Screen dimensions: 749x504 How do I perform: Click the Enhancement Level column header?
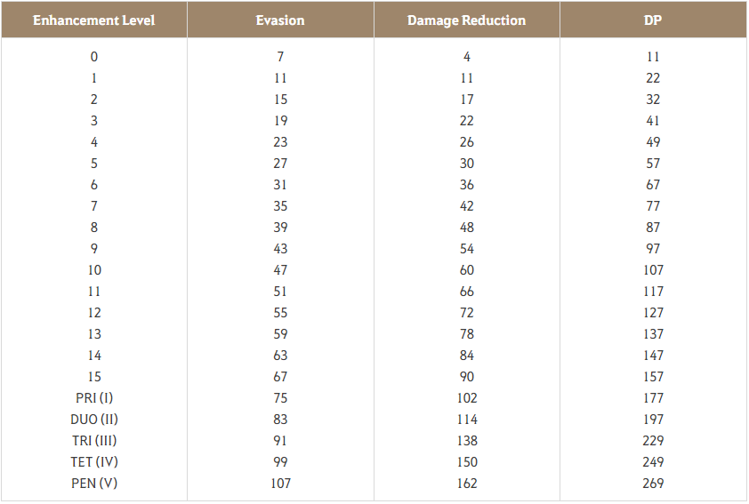click(x=93, y=20)
